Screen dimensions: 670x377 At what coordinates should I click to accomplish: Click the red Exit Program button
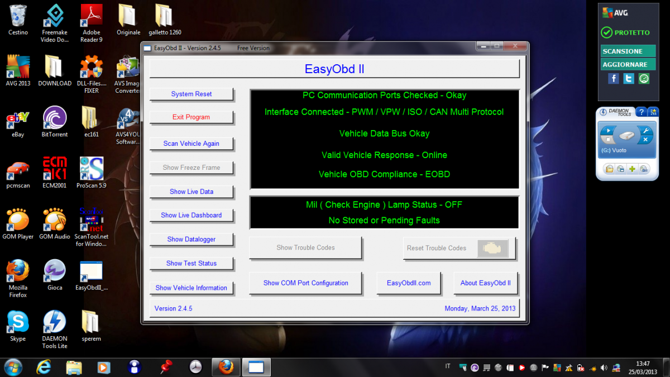click(192, 117)
